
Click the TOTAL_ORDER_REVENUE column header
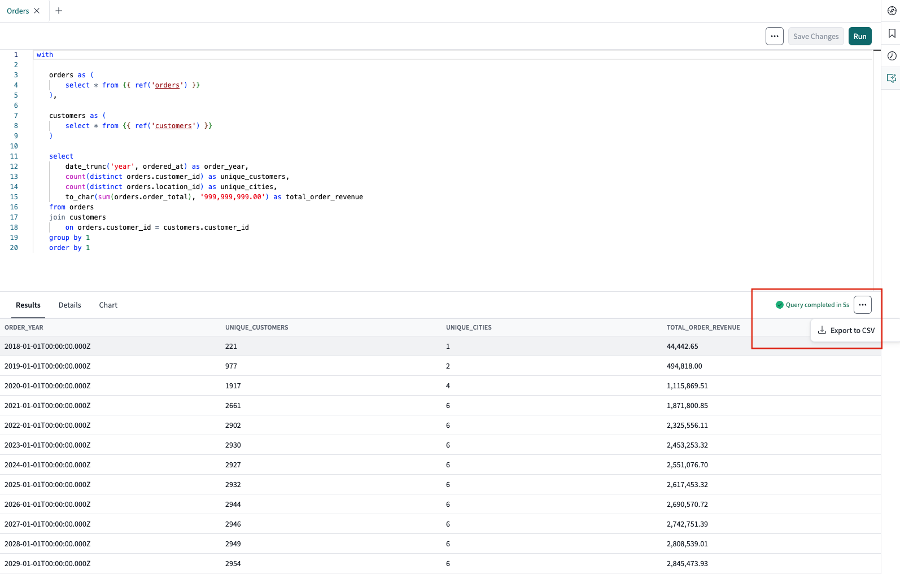click(703, 327)
